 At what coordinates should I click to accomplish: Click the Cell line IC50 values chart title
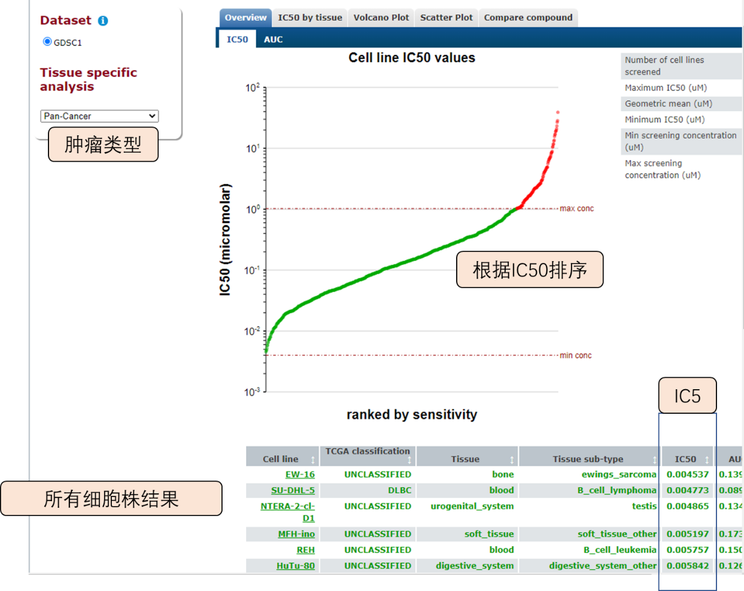pos(412,58)
